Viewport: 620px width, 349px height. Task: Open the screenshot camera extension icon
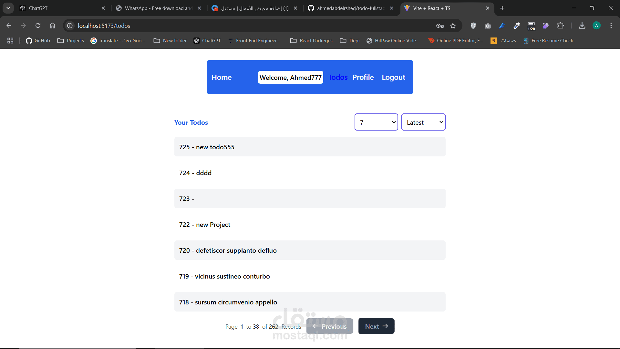point(488,26)
